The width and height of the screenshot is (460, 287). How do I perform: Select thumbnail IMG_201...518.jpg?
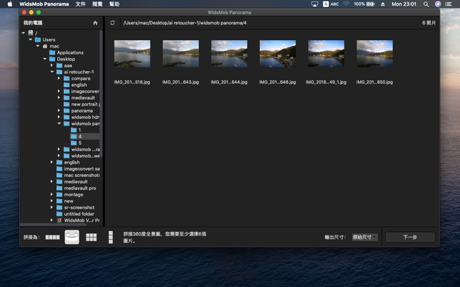point(132,53)
